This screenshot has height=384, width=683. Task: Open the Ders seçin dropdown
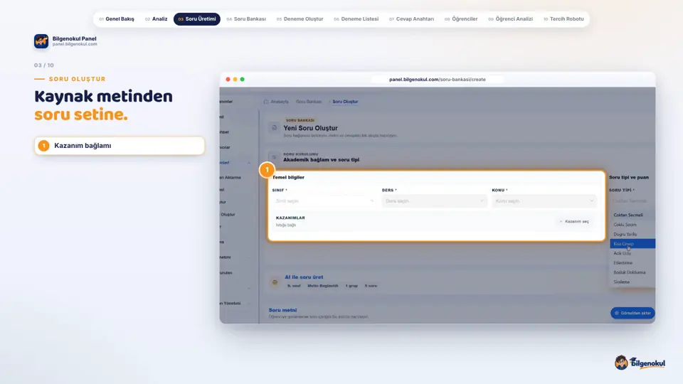click(x=434, y=201)
